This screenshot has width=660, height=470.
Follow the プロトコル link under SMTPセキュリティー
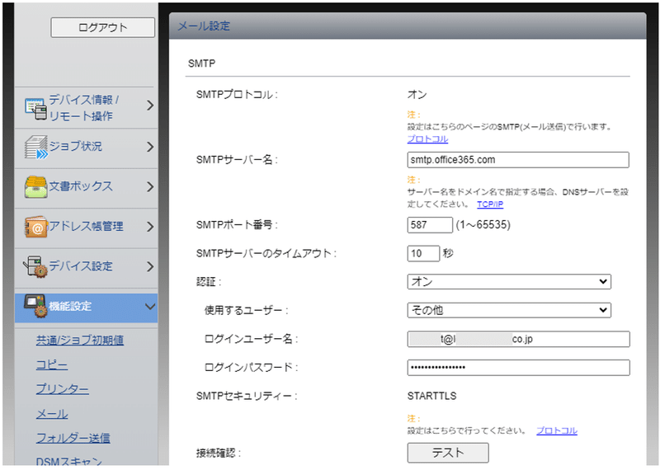pos(556,430)
